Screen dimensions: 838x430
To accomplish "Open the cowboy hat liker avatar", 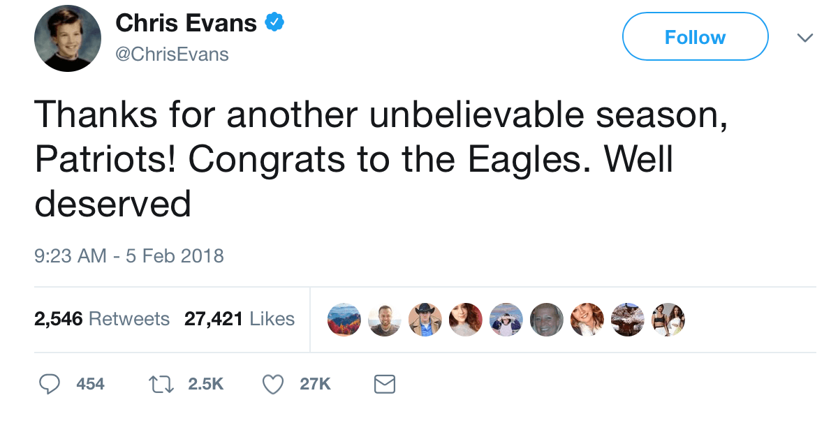I will tap(425, 320).
